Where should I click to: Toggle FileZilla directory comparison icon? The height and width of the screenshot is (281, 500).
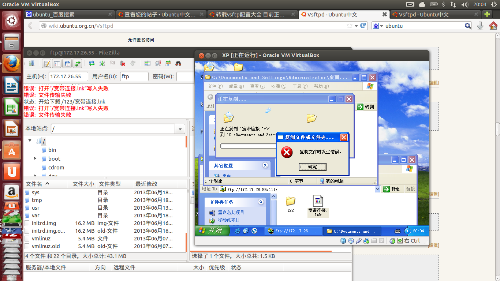coord(158,63)
